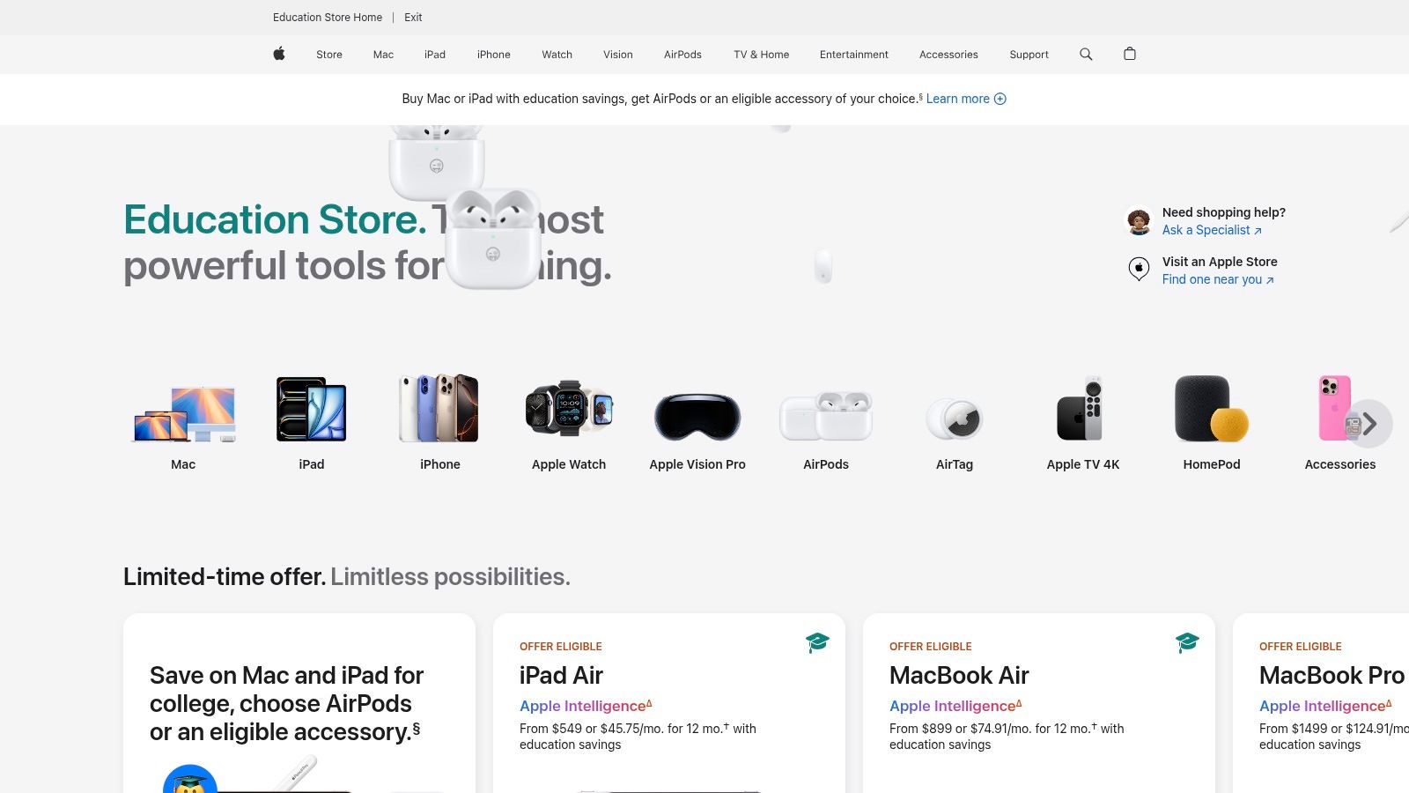This screenshot has width=1409, height=793.
Task: Select the iPad product icon
Action: pos(312,409)
